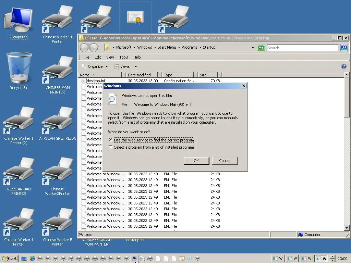Click the green Refresh icon by address bar
351x263 pixels.
click(261, 47)
